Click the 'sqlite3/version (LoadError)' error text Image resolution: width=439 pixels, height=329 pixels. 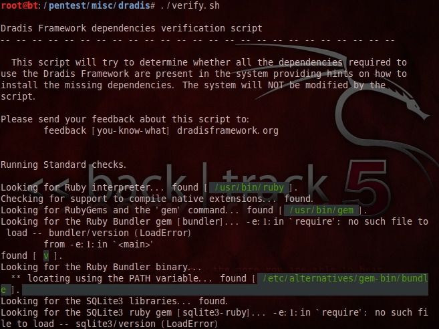pos(146,324)
